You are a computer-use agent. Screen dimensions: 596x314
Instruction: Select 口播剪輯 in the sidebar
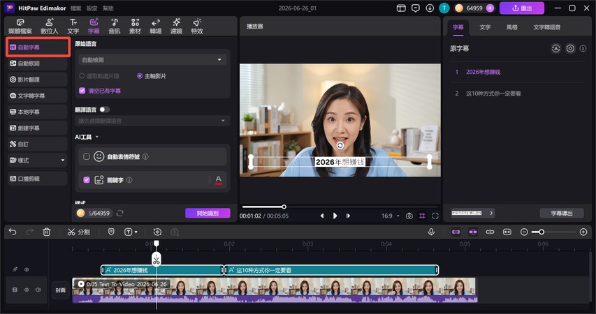point(37,179)
